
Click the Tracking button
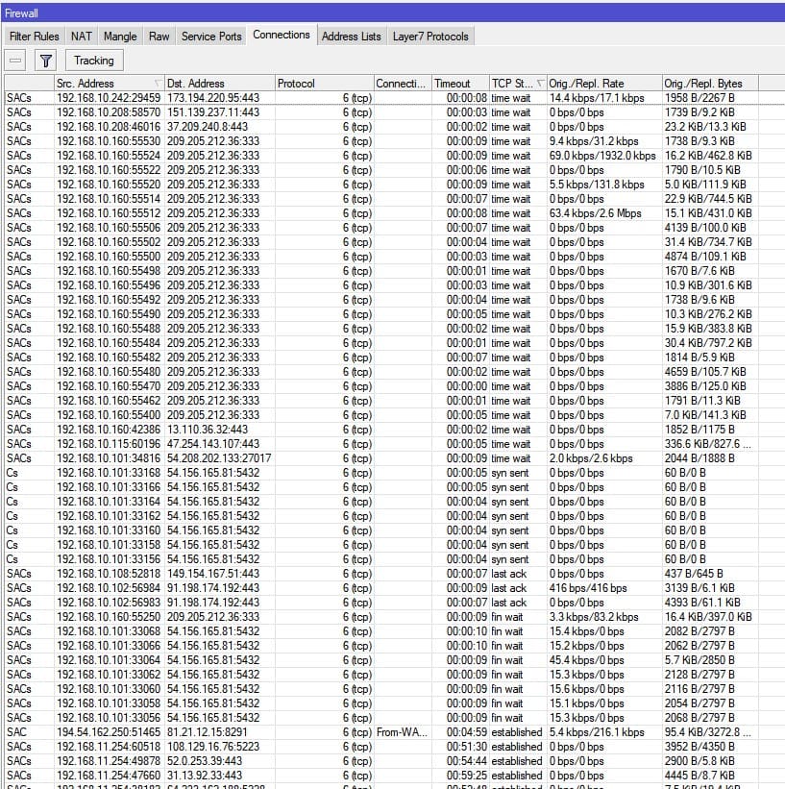(94, 61)
